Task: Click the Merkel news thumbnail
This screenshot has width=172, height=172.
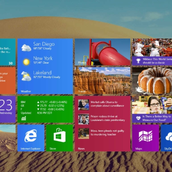Action: point(84,105)
